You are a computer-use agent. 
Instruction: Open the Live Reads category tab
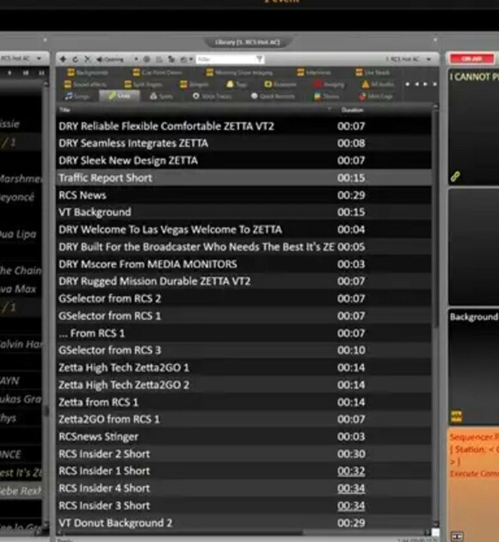coord(373,72)
